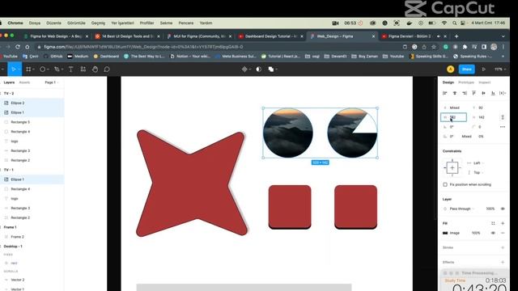Click the constrain proportions link icon
The image size is (518, 291).
(x=503, y=117)
